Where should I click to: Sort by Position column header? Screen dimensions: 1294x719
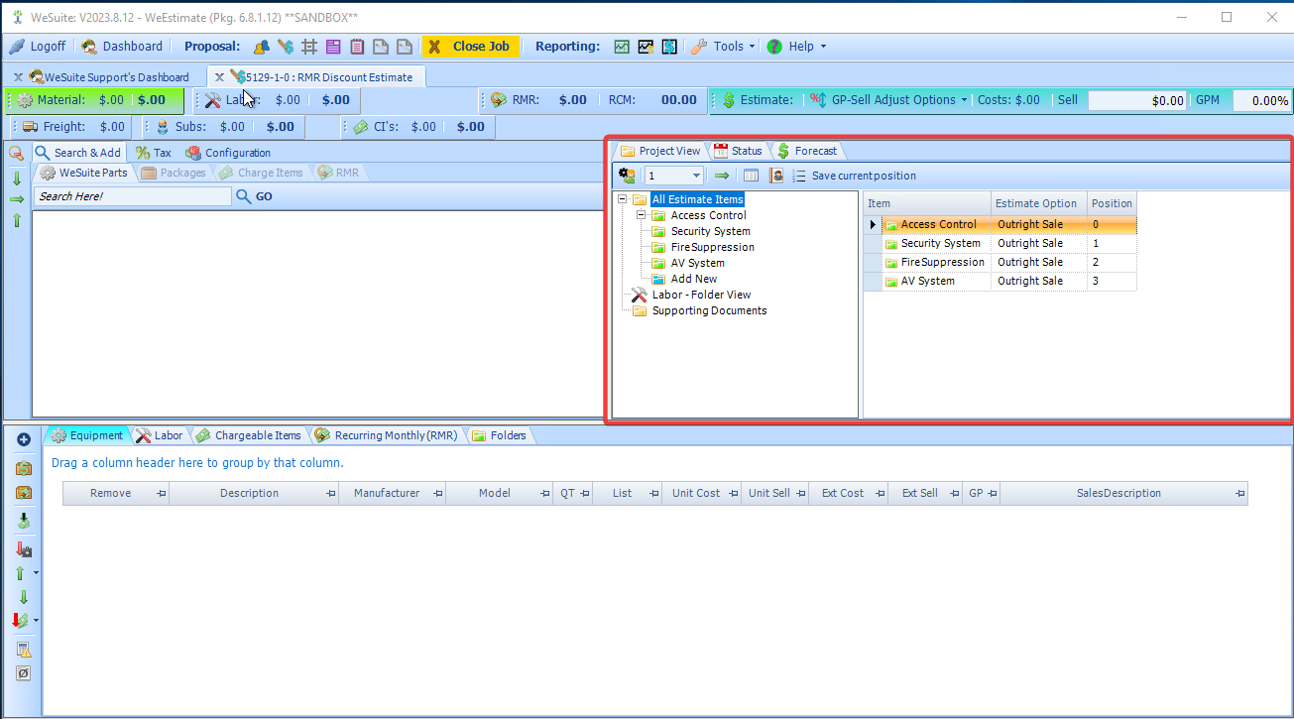point(1112,203)
